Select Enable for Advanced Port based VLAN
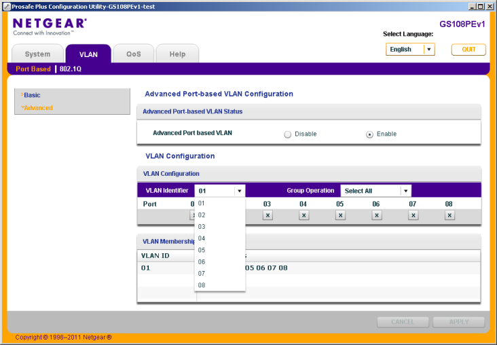 369,134
